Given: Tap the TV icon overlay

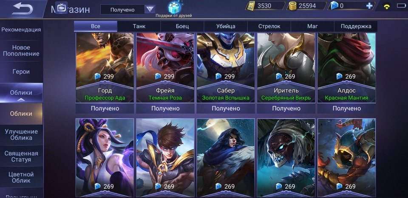Looking at the screenshot, I should tap(62, 8).
